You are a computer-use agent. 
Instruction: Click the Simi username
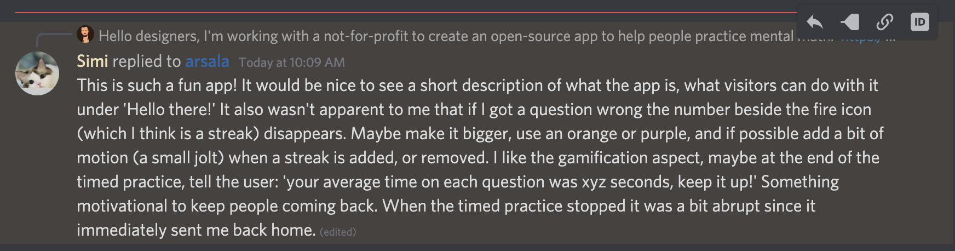(x=92, y=61)
